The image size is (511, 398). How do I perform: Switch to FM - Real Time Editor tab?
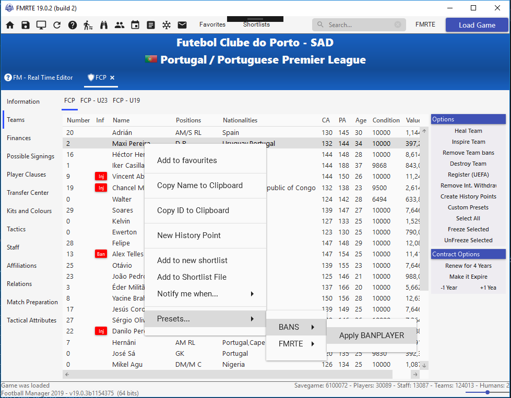pyautogui.click(x=39, y=78)
